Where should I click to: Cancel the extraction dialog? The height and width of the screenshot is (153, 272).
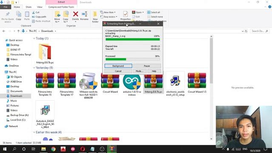pos(118,71)
